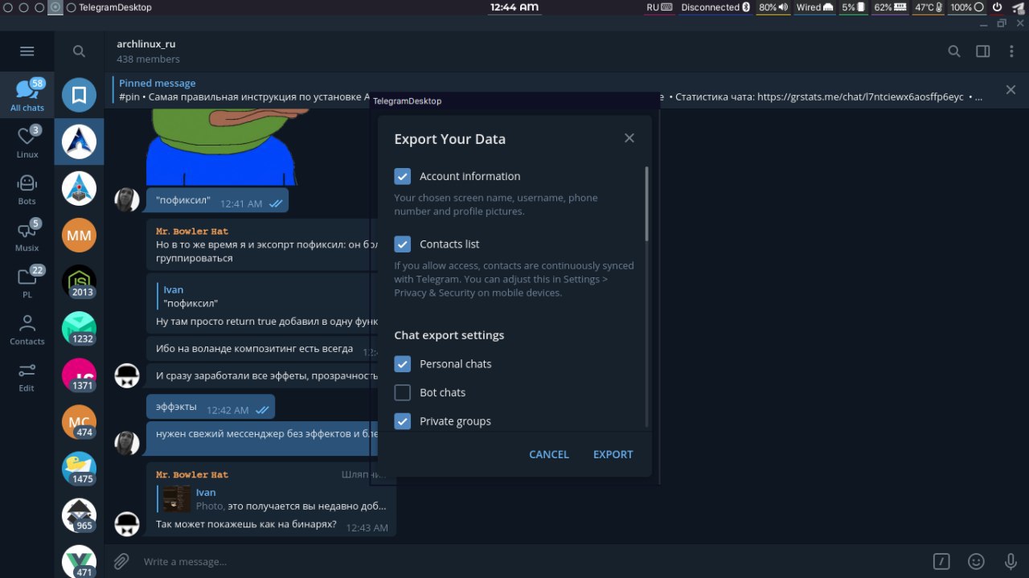Click the RU keyboard layout indicator

(x=659, y=7)
